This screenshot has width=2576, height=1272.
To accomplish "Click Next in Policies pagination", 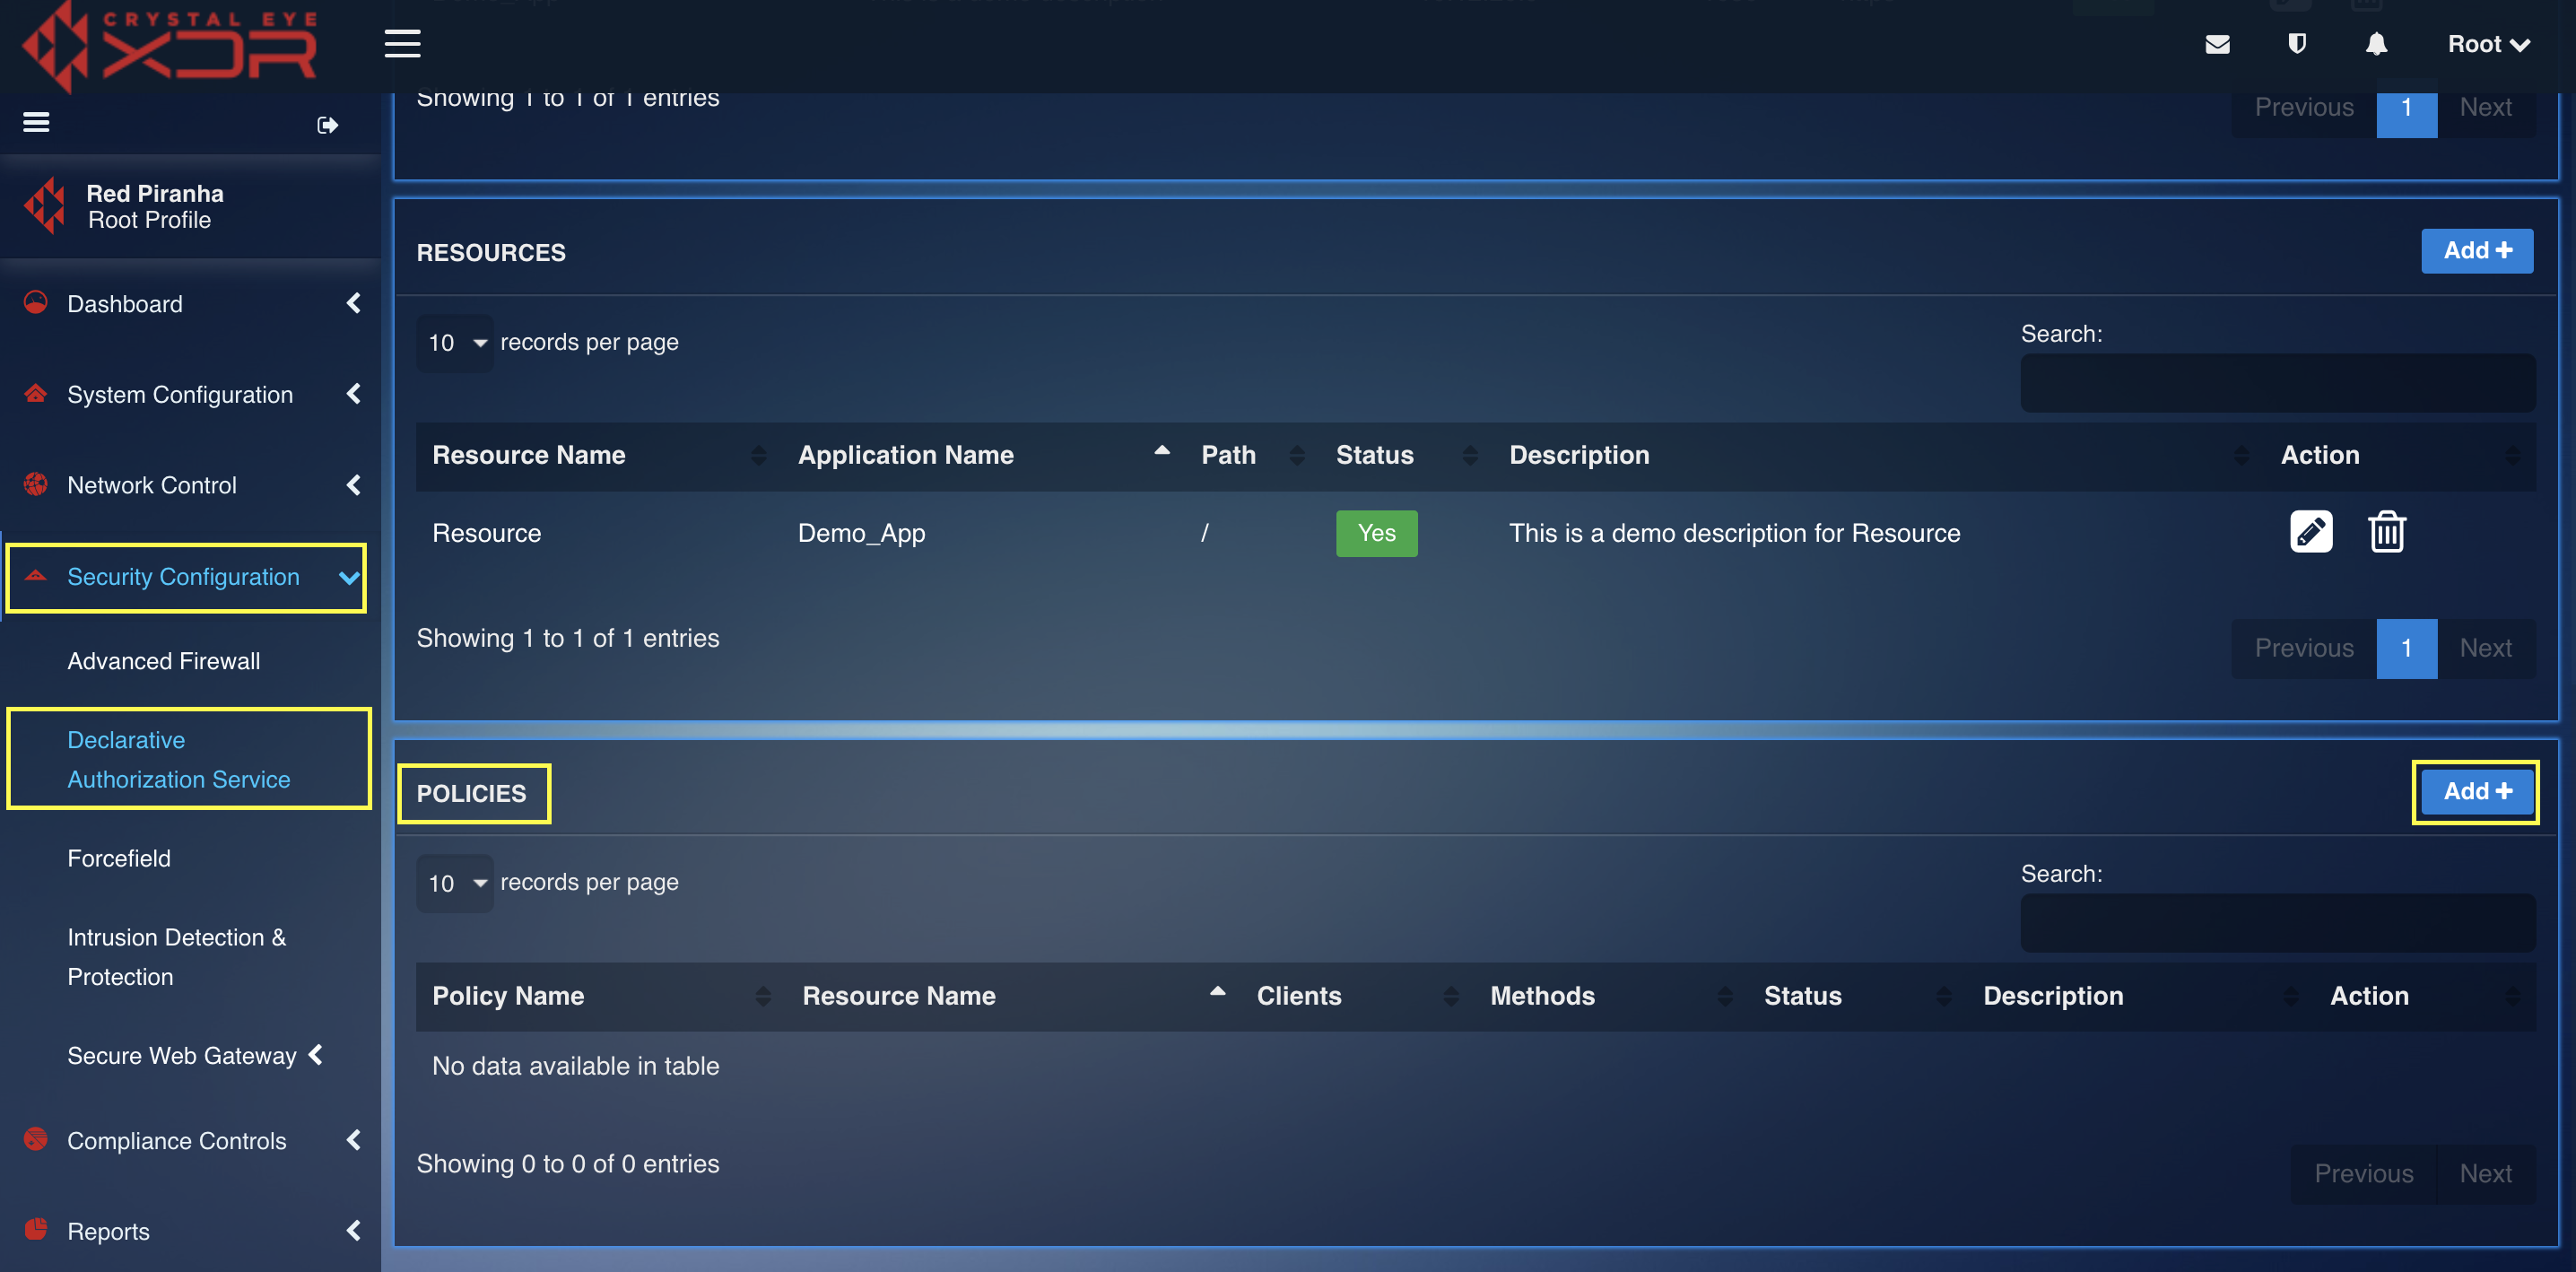I will click(x=2486, y=1174).
